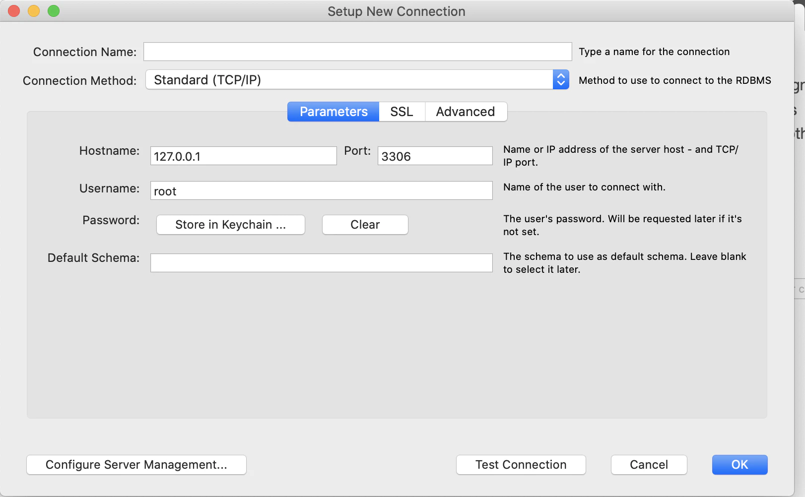805x497 pixels.
Task: Switch to the SSL tab
Action: (402, 112)
